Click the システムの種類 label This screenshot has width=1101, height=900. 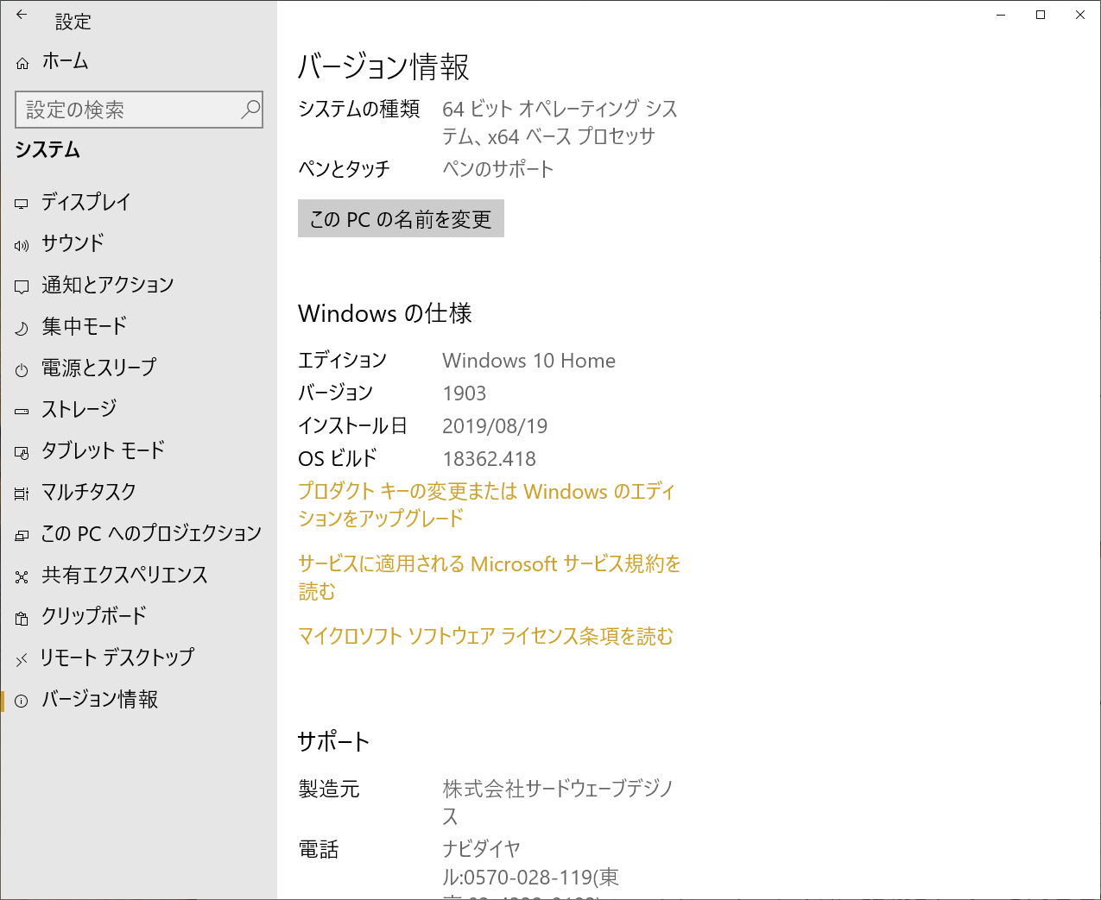pos(359,109)
